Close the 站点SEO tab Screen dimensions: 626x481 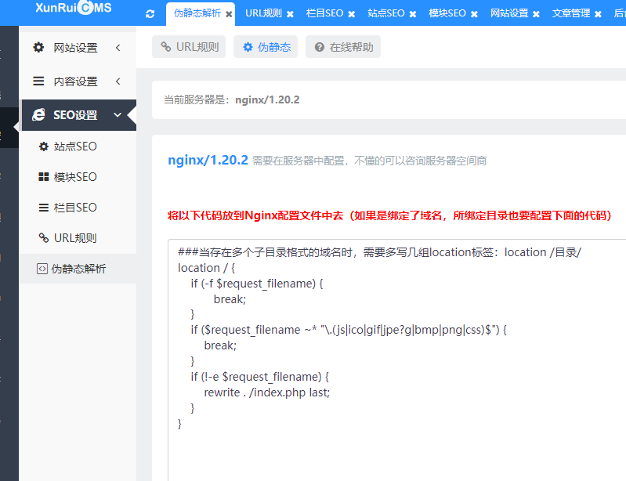tap(413, 14)
